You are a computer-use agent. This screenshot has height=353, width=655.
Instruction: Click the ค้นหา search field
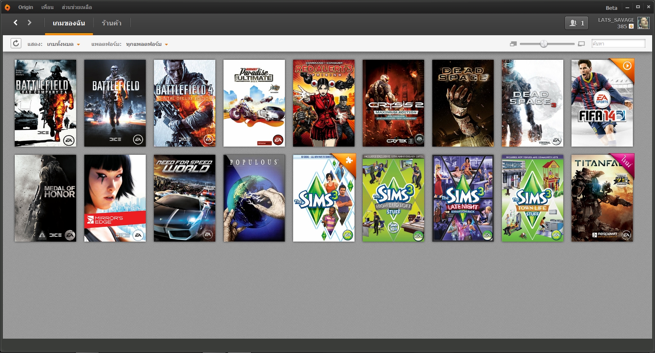pyautogui.click(x=618, y=43)
